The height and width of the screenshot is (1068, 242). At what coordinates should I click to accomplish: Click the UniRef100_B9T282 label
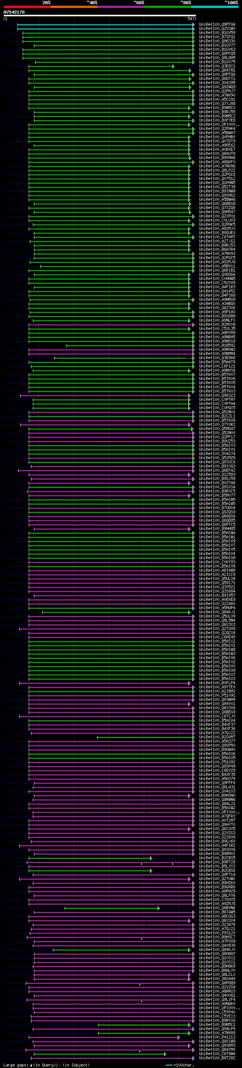(217, 1058)
